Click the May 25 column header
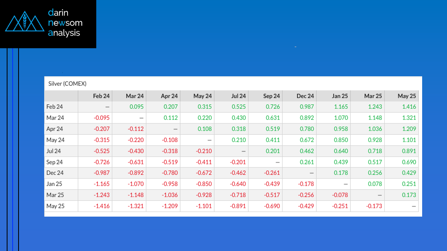Image resolution: width=447 pixels, height=251 pixels. pos(407,96)
